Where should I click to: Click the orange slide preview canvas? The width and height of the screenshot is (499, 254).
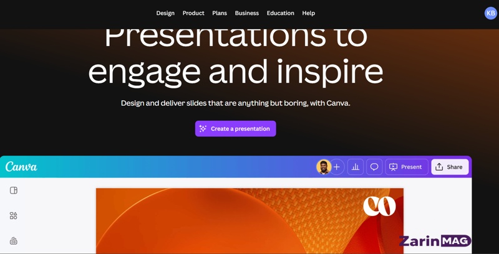tap(249, 221)
